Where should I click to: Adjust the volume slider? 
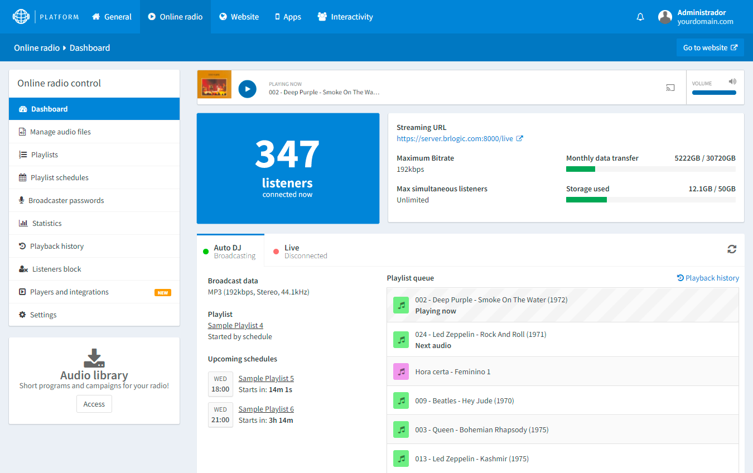pyautogui.click(x=714, y=93)
